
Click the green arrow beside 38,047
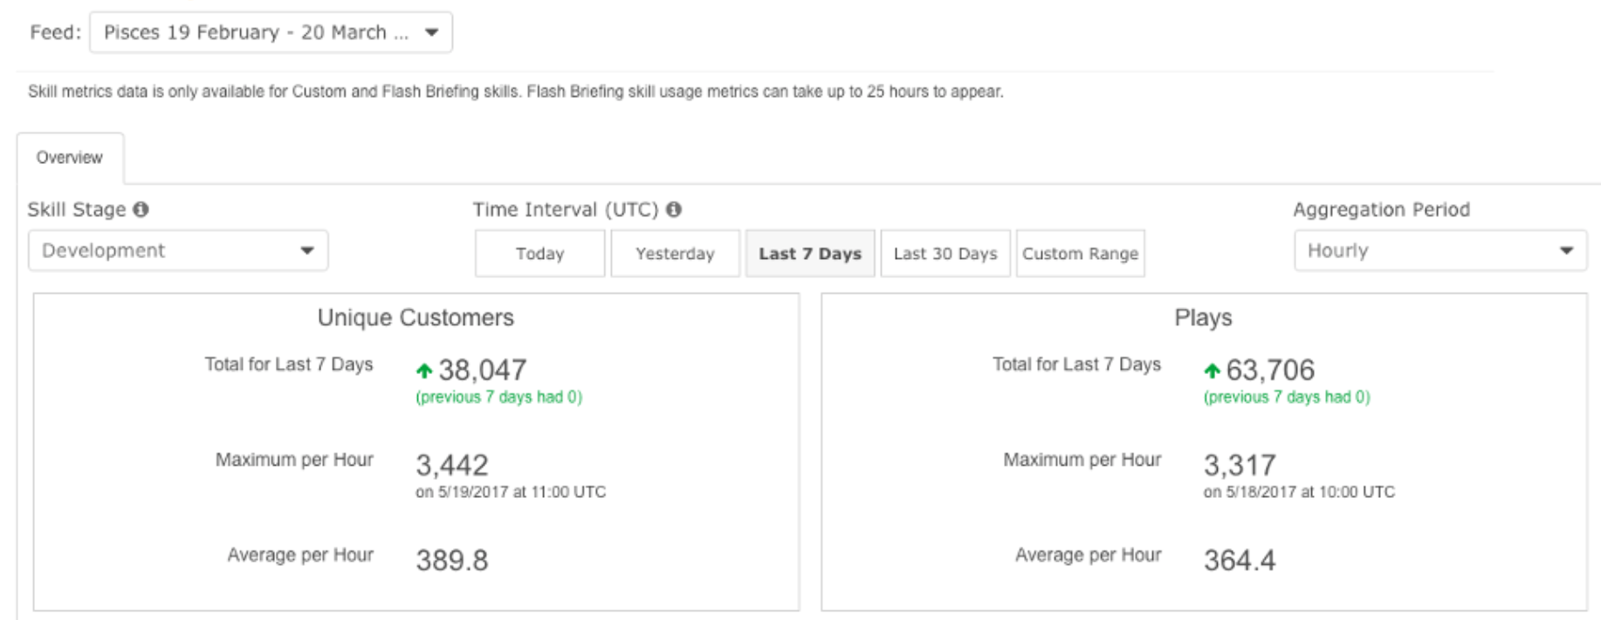424,371
